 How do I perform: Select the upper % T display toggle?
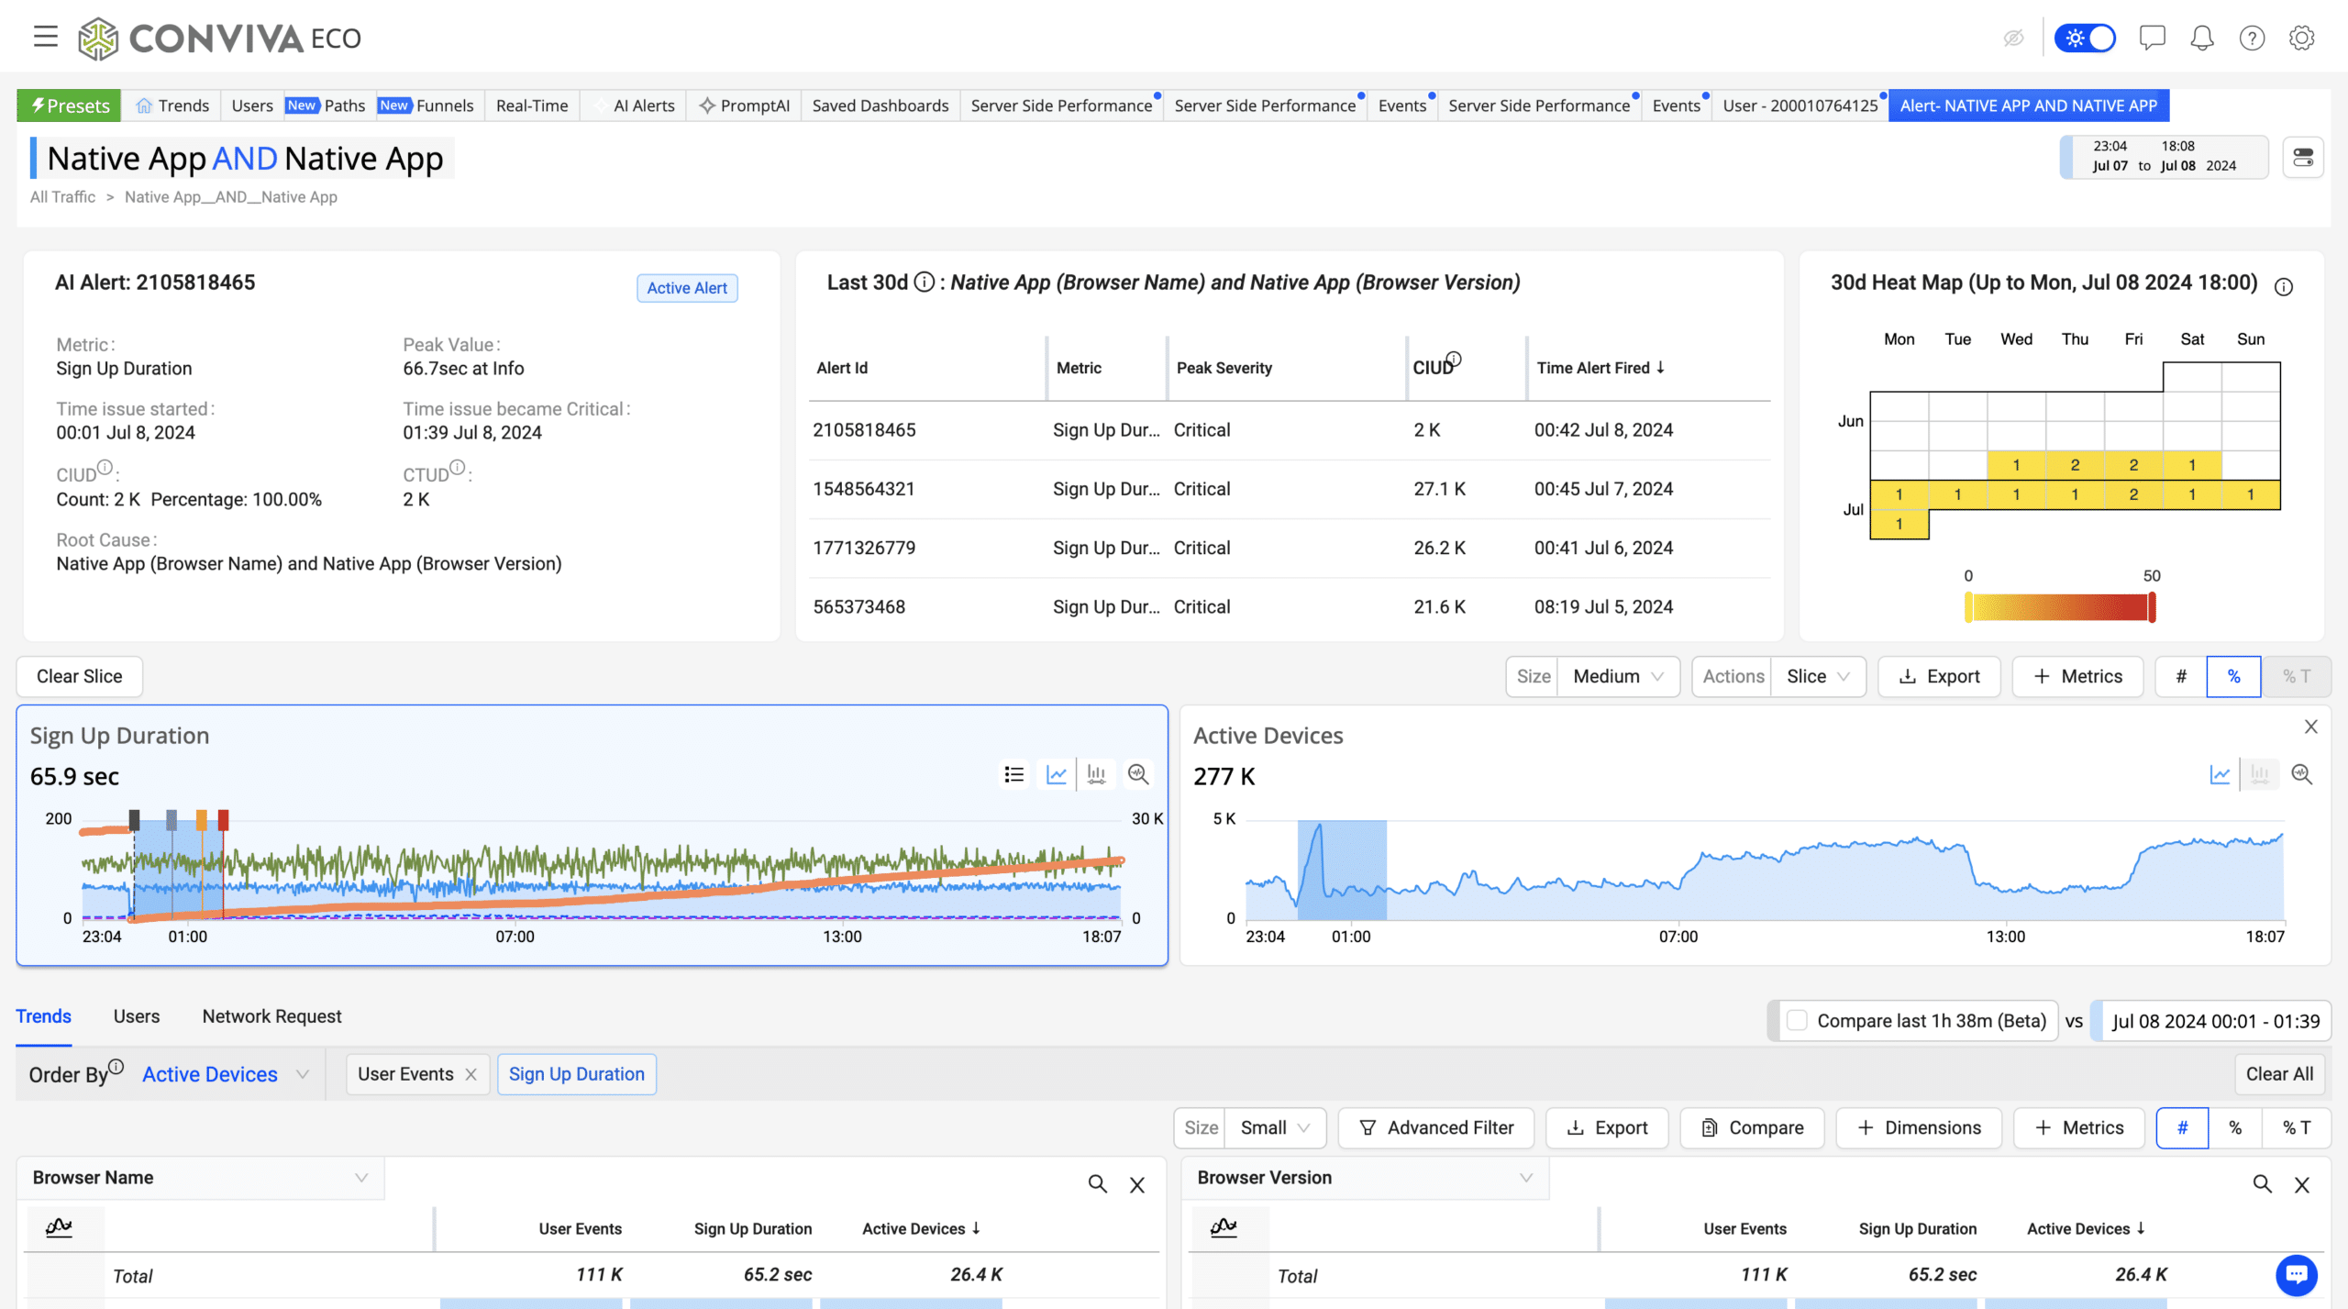click(x=2297, y=676)
